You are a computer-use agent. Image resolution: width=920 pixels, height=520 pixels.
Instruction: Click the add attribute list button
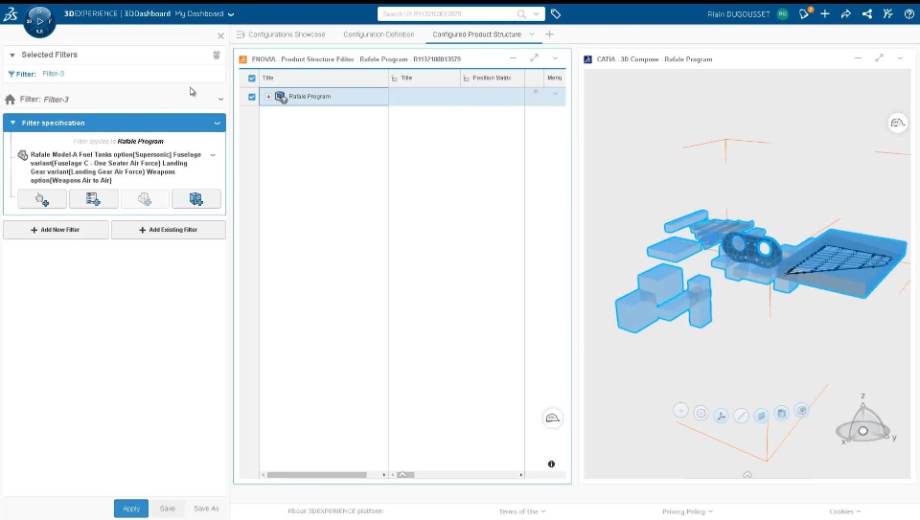tap(93, 199)
